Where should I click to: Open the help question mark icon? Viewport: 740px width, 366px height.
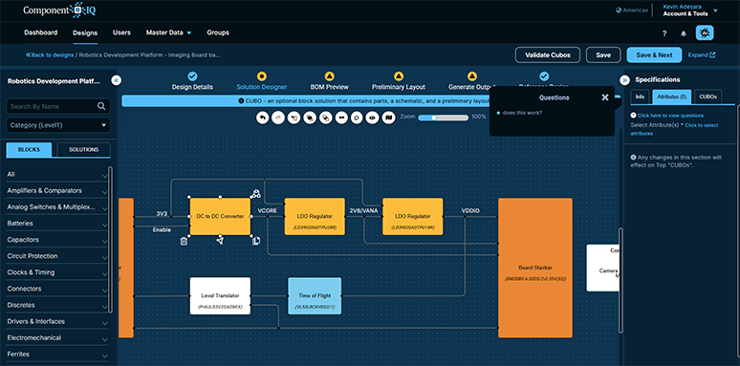(x=664, y=33)
